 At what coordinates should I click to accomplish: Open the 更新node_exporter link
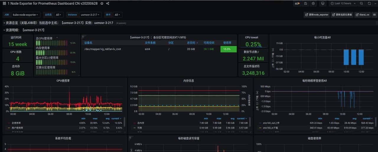tap(317, 15)
